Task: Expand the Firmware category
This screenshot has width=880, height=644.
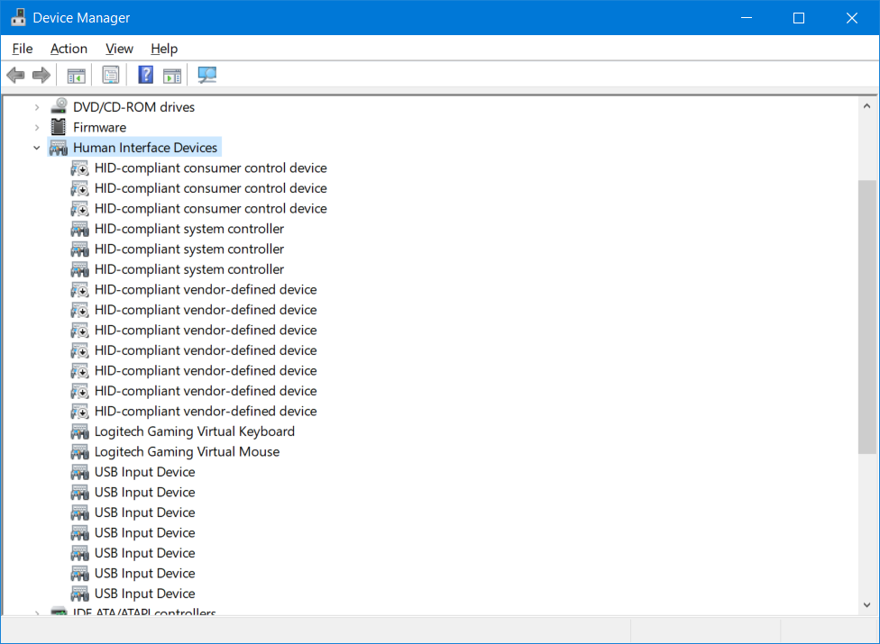Action: click(37, 127)
